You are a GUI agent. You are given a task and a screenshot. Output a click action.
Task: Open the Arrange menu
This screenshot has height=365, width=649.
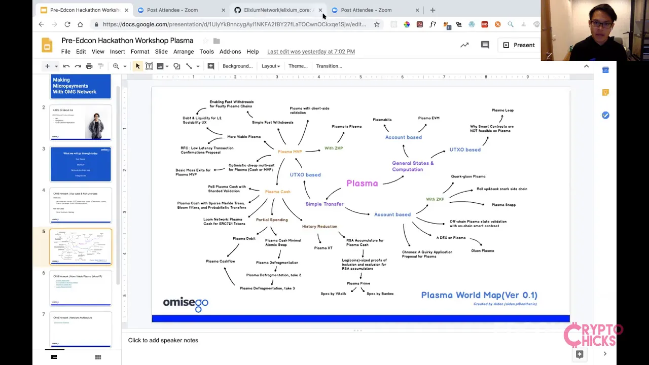click(184, 52)
